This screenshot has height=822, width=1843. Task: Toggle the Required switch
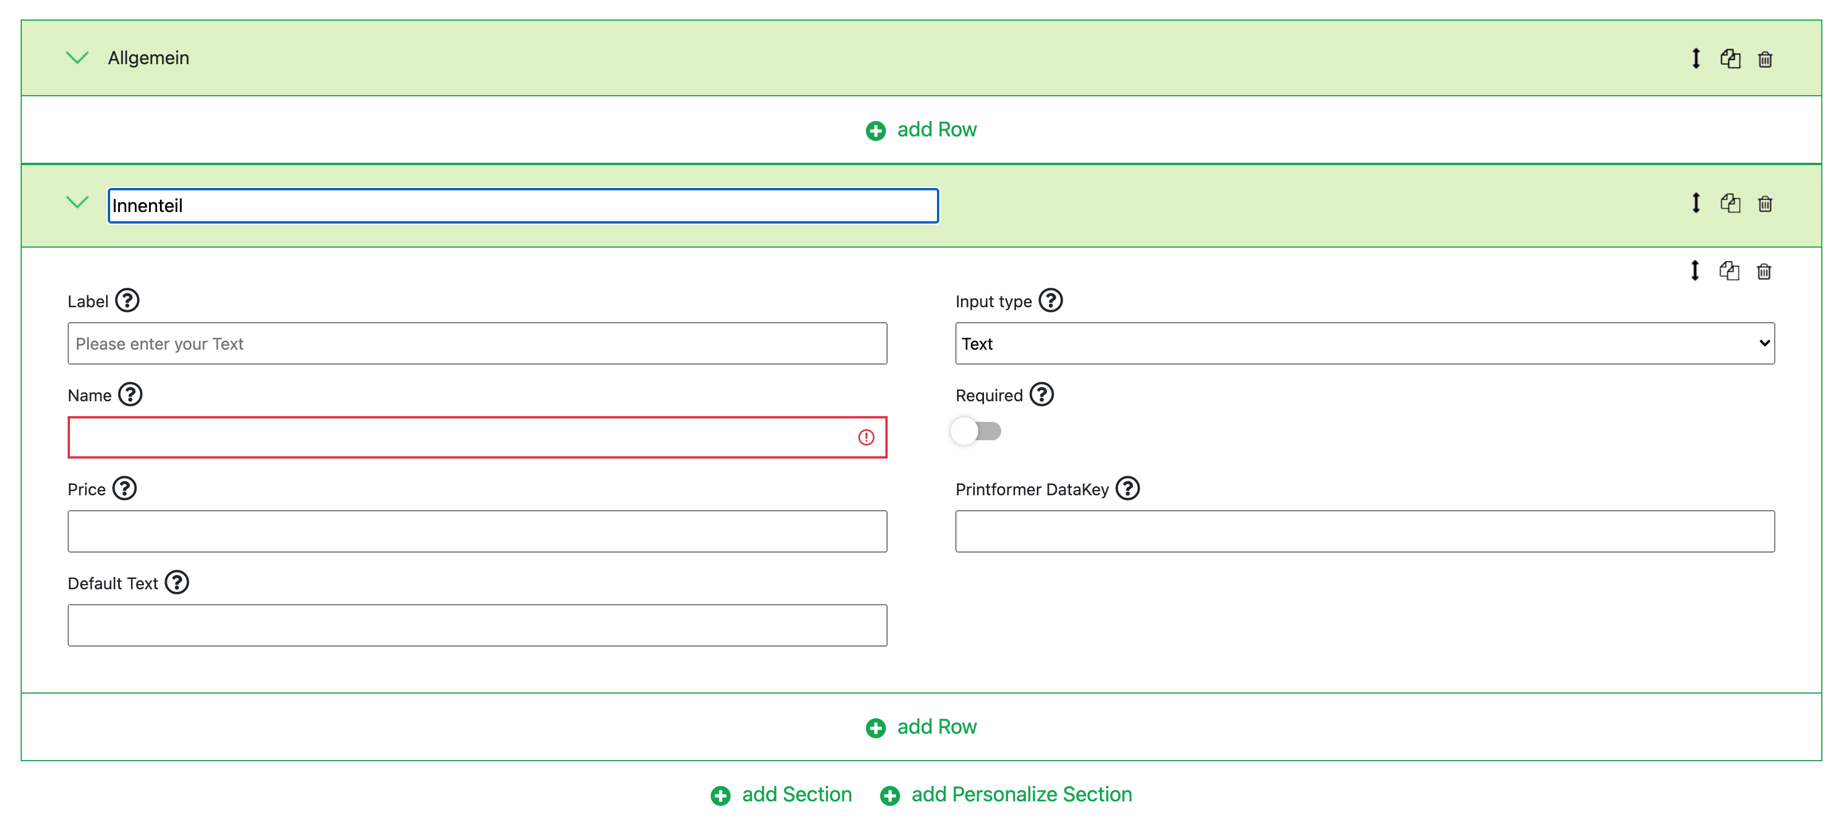976,432
